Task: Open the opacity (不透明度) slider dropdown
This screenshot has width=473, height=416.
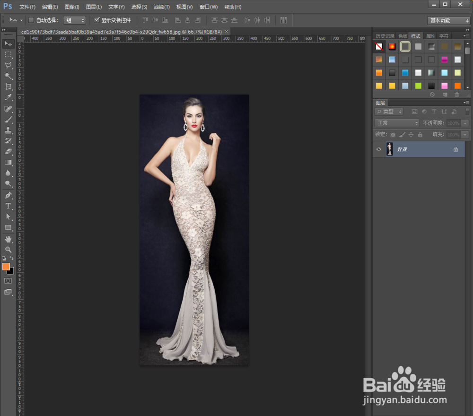Action: [x=465, y=123]
